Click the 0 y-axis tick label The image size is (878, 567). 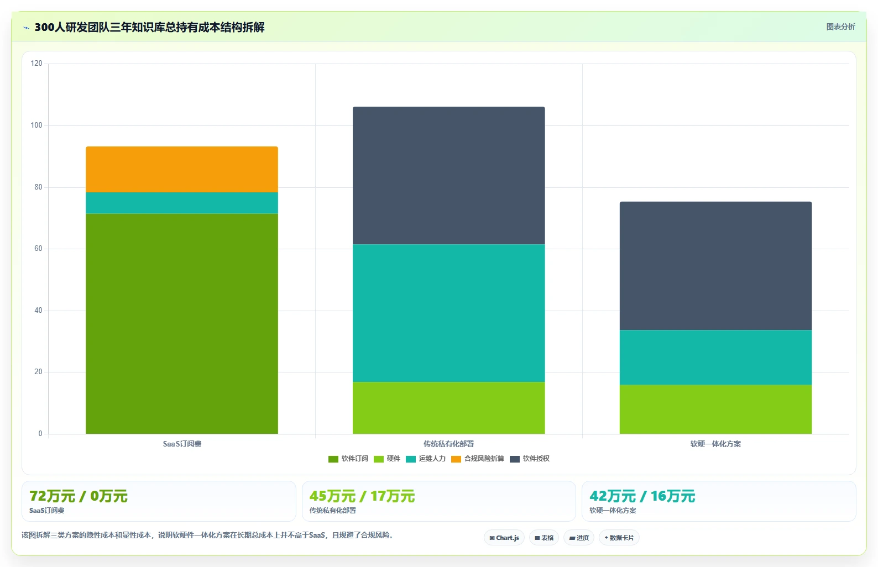(x=40, y=434)
